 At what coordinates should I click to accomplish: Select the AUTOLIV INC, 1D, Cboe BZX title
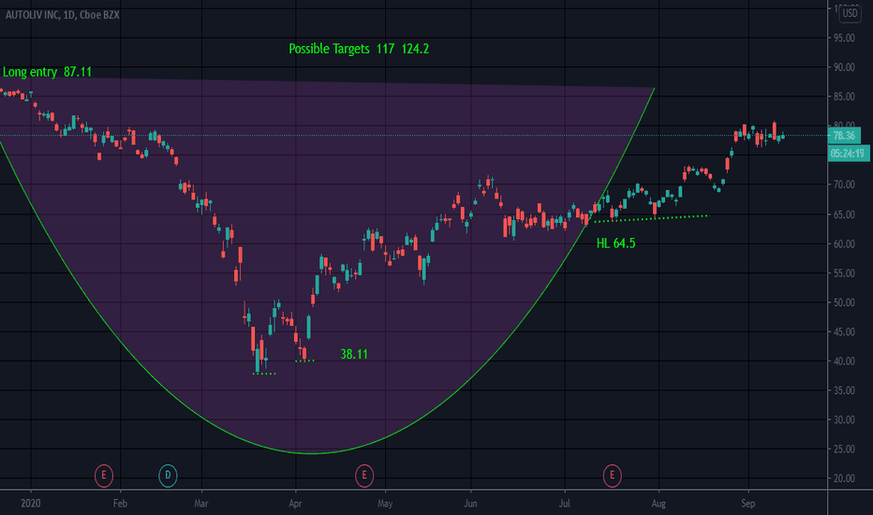pos(63,15)
